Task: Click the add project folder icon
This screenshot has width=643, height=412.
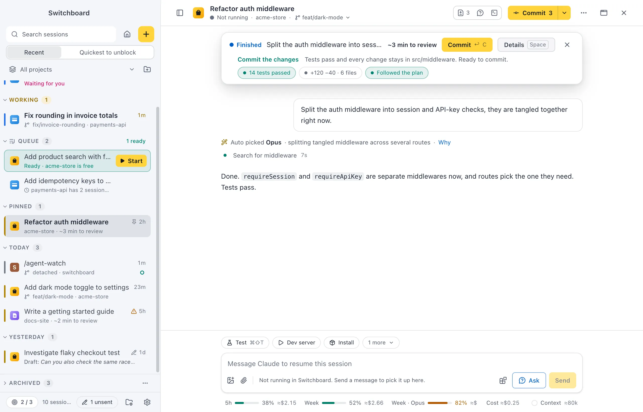Action: [147, 70]
